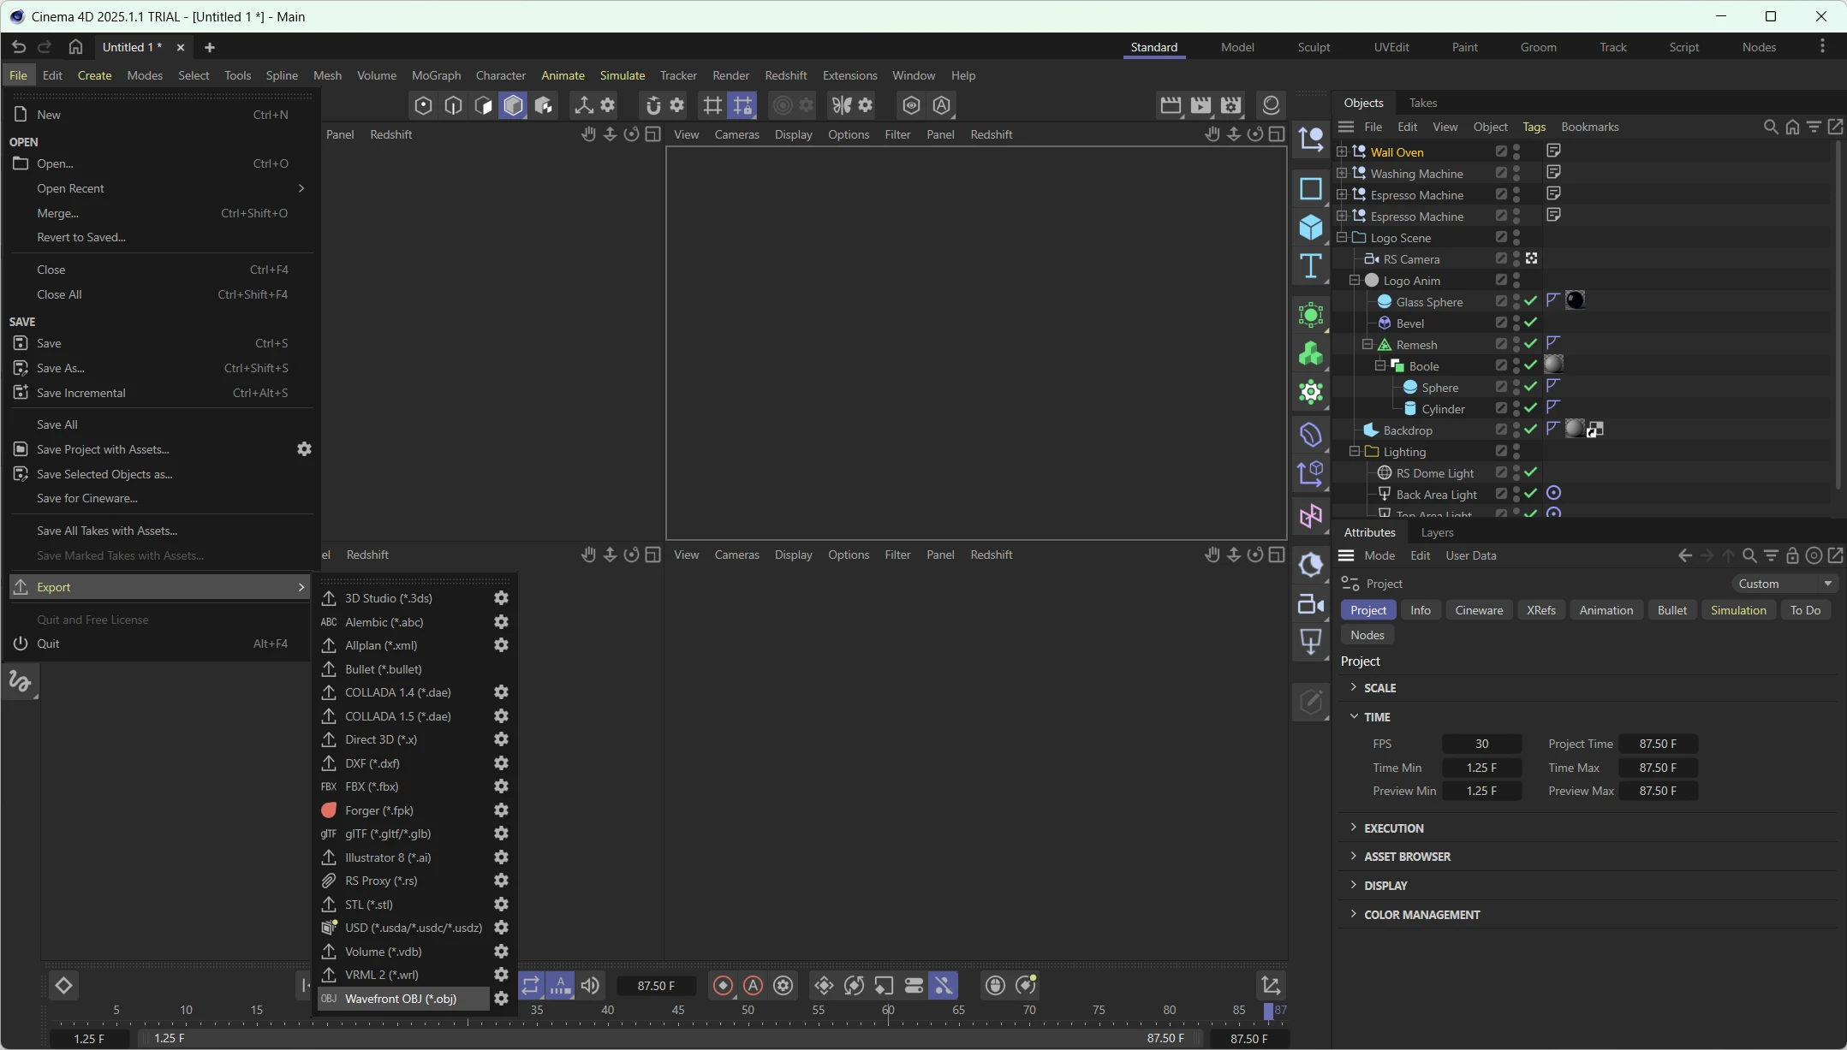Click Record Active Objects button
Screen dimensions: 1847x1050
(x=723, y=986)
